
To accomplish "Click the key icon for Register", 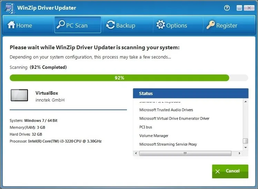I will pyautogui.click(x=211, y=25).
